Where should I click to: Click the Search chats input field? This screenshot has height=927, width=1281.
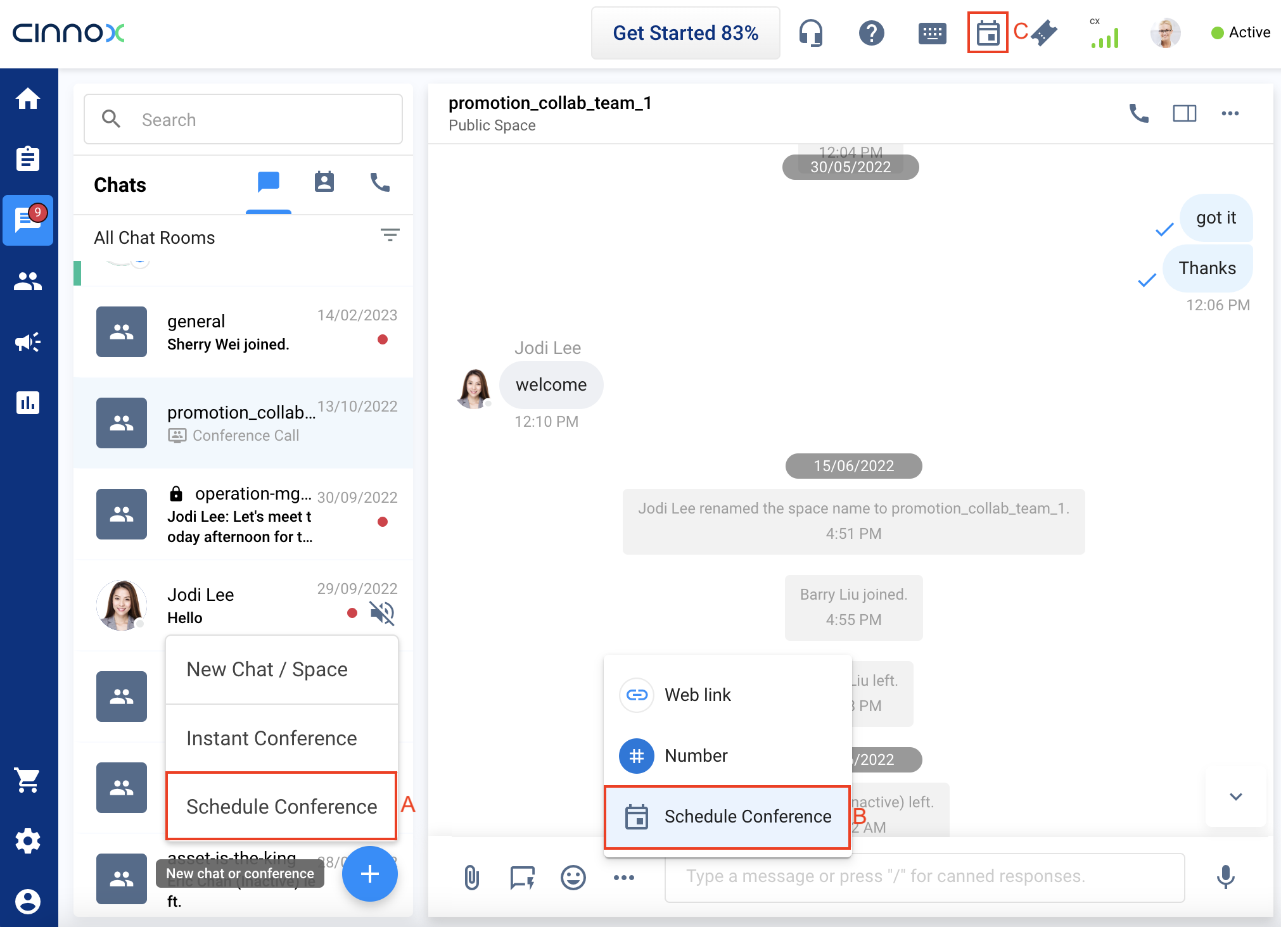click(x=243, y=120)
